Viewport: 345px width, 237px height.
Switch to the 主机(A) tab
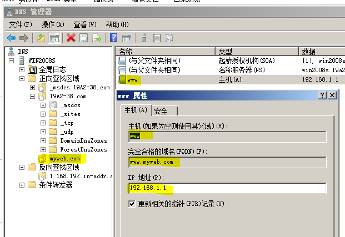136,110
